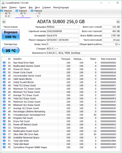Click status orb for Temperature attribute

click(x=4, y=128)
